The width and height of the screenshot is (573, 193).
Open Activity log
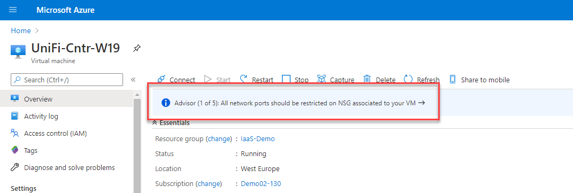tap(66, 117)
